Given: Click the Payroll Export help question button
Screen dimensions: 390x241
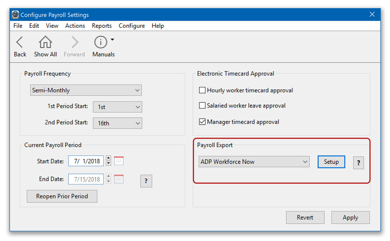Looking at the screenshot, I should pos(358,163).
